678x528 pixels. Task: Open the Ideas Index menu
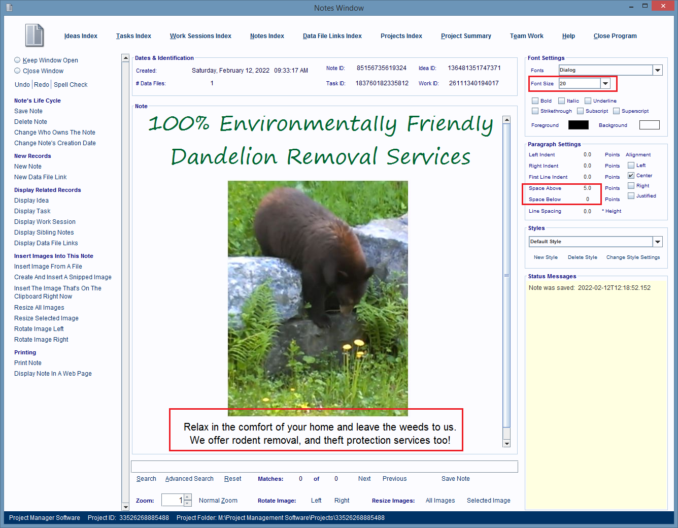(81, 36)
